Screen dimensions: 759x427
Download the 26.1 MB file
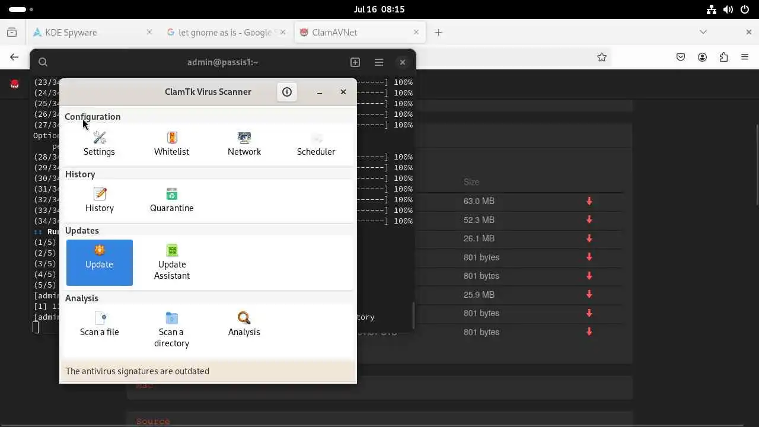point(589,238)
